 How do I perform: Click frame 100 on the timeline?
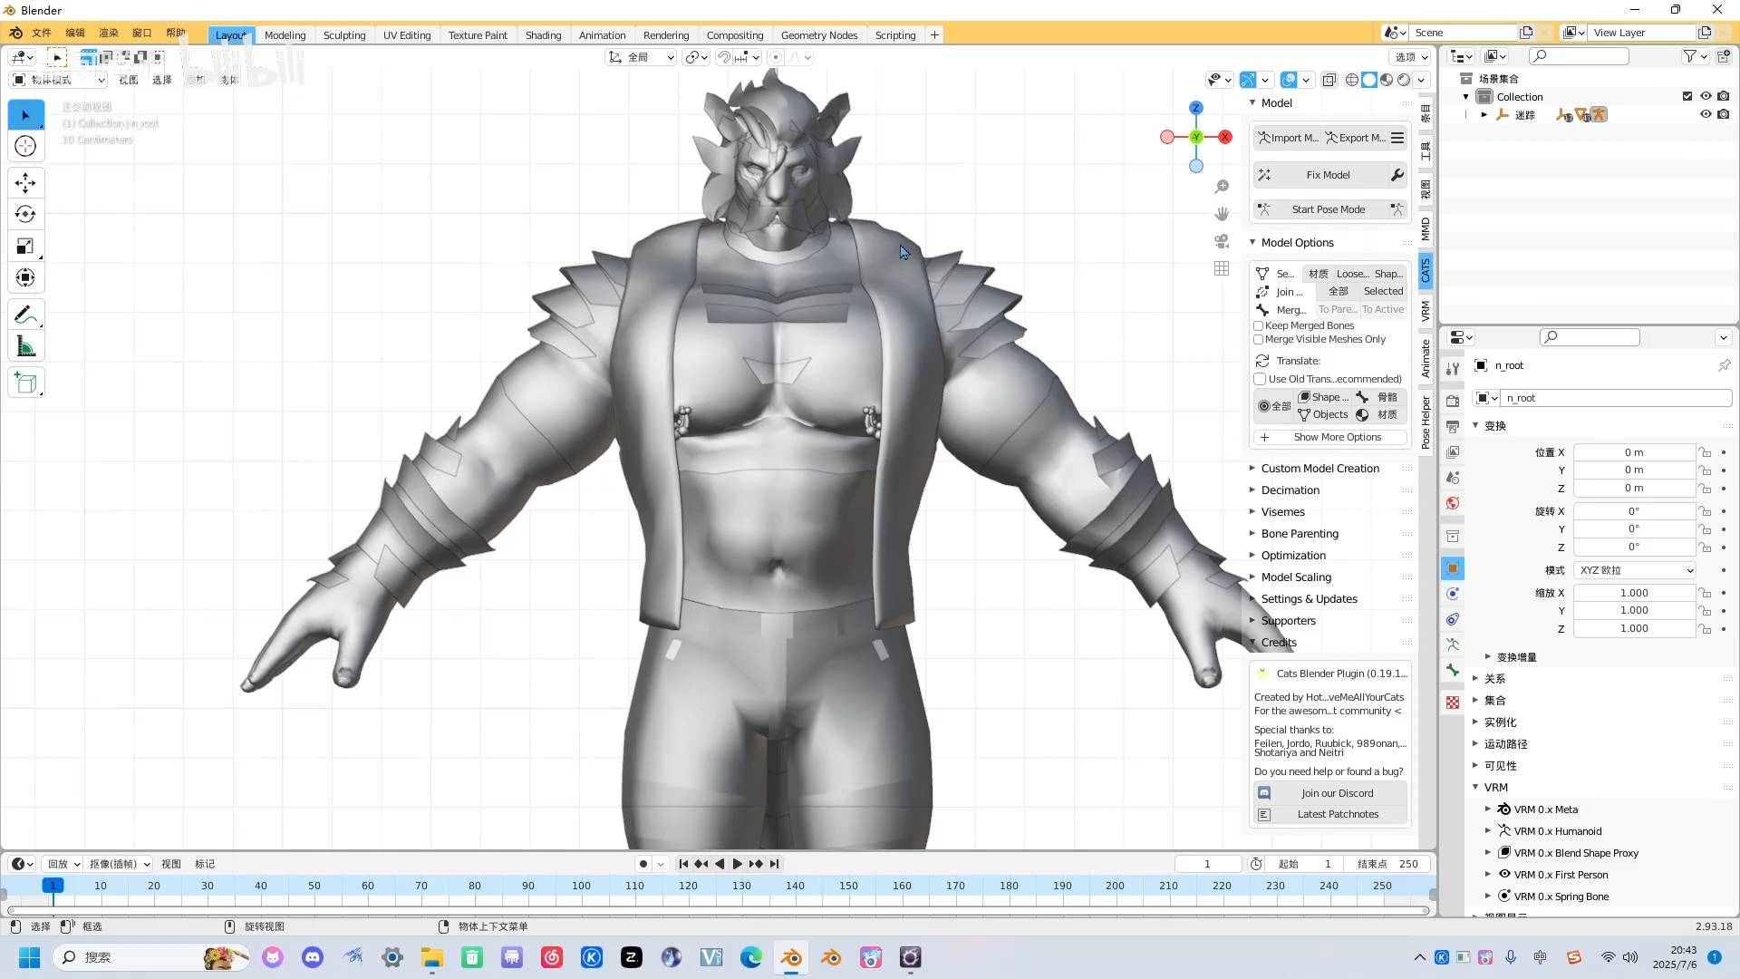tap(581, 887)
